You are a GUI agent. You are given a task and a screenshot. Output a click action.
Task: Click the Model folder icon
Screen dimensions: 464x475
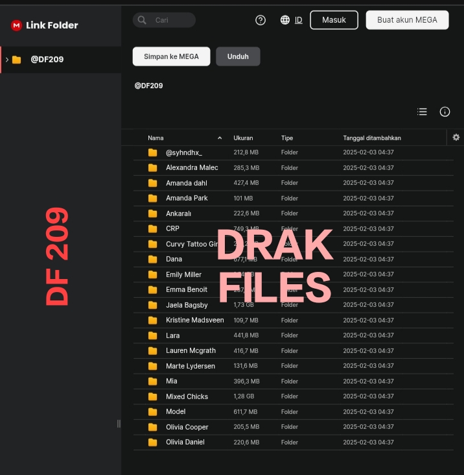click(153, 411)
